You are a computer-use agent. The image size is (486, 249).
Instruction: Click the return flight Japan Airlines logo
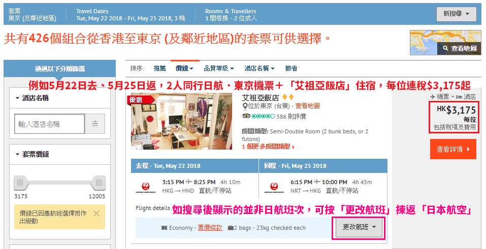pyautogui.click(x=274, y=187)
